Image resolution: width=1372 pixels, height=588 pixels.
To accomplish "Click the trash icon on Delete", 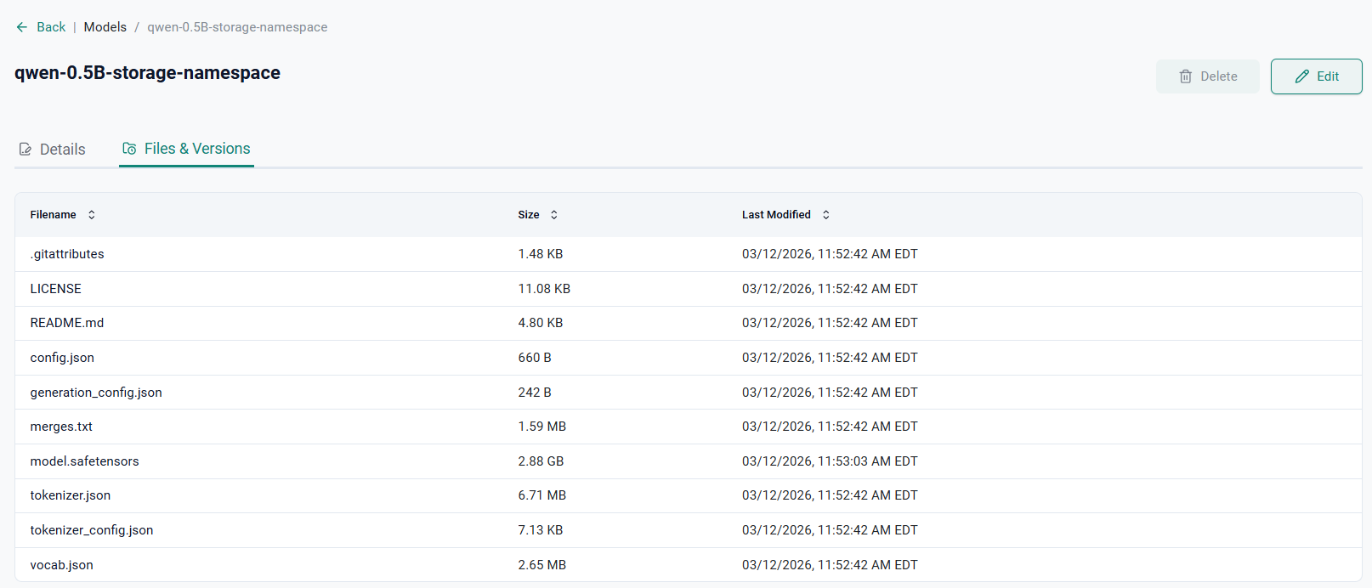I will (x=1186, y=76).
